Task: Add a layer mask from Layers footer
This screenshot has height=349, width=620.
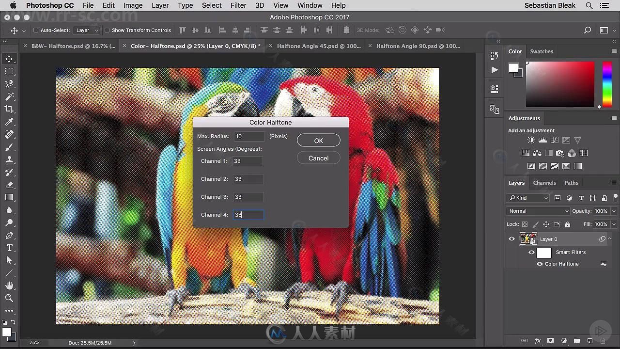Action: point(551,341)
